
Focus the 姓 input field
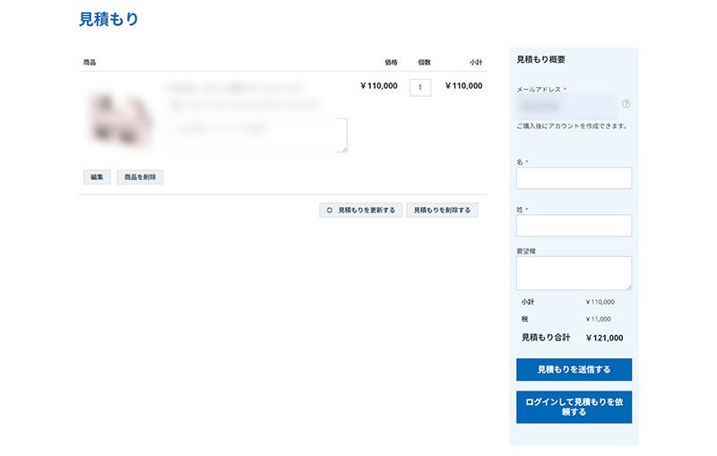574,225
